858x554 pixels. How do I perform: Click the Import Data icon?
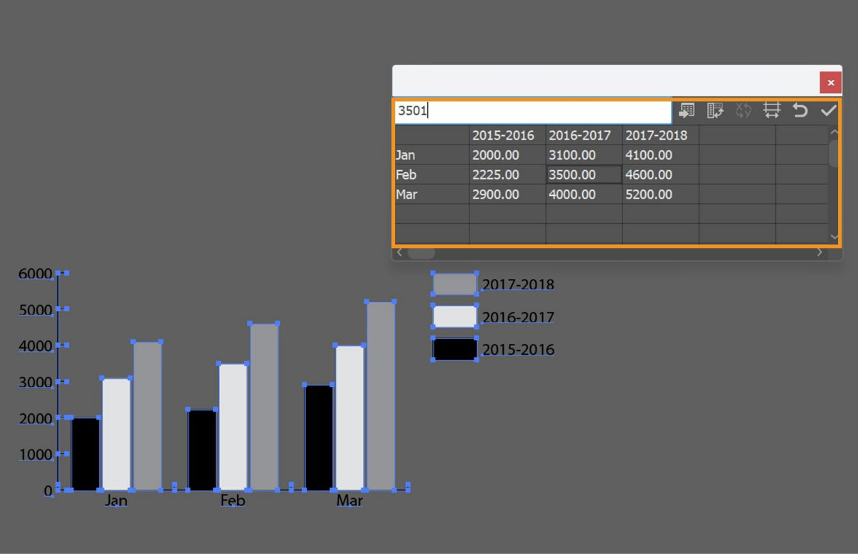(685, 111)
